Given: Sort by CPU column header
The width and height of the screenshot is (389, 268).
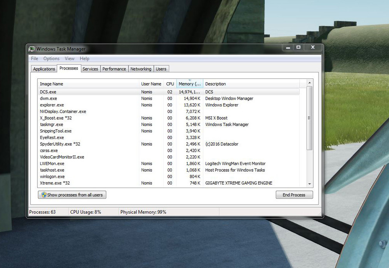Looking at the screenshot, I should pos(170,84).
